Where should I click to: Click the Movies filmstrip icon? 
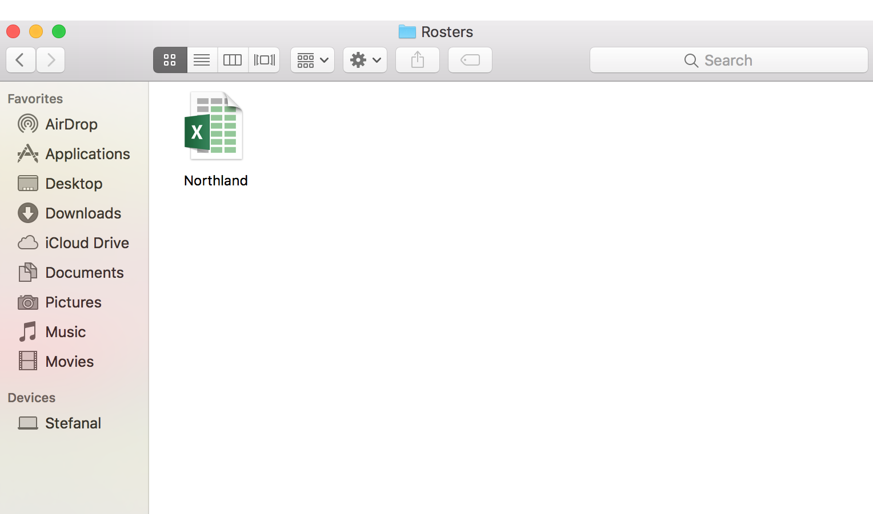[x=28, y=361]
